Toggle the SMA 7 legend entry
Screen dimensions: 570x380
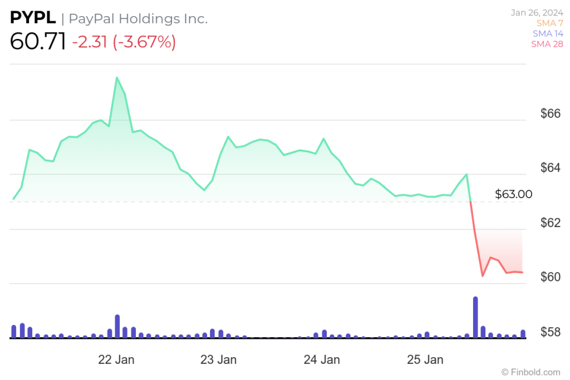(548, 23)
